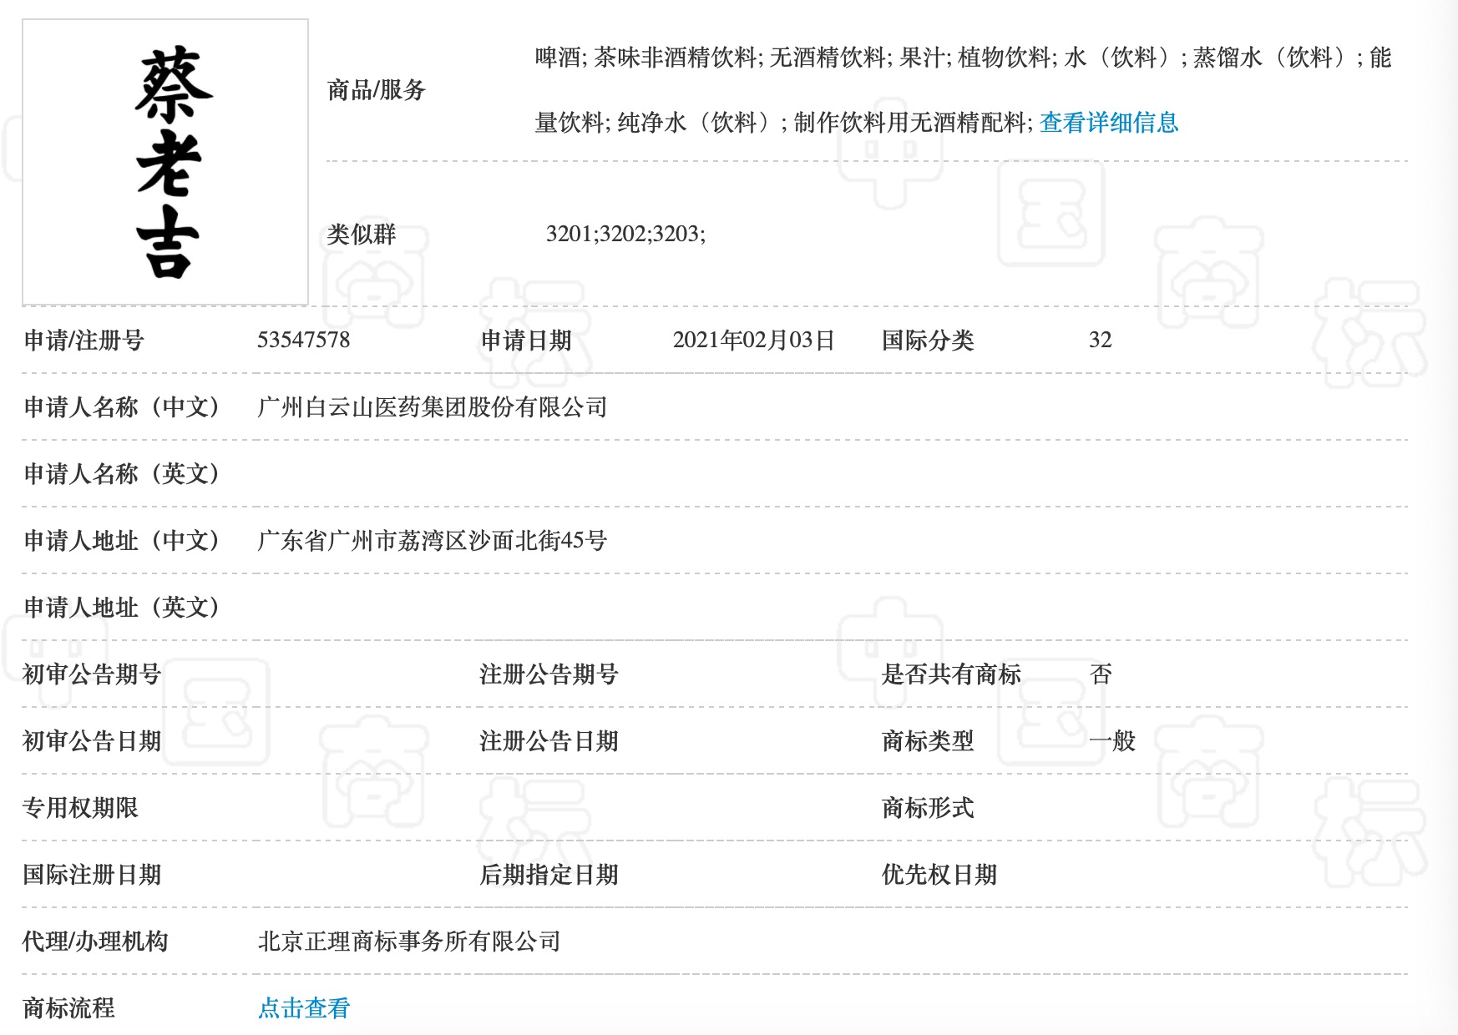Open the 查看详细信息 link
Viewport: 1458px width, 1035px height.
pyautogui.click(x=1109, y=123)
